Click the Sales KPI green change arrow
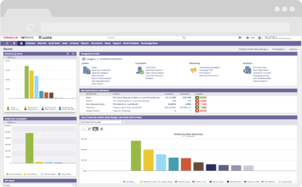This screenshot has height=187, width=302. [x=197, y=98]
